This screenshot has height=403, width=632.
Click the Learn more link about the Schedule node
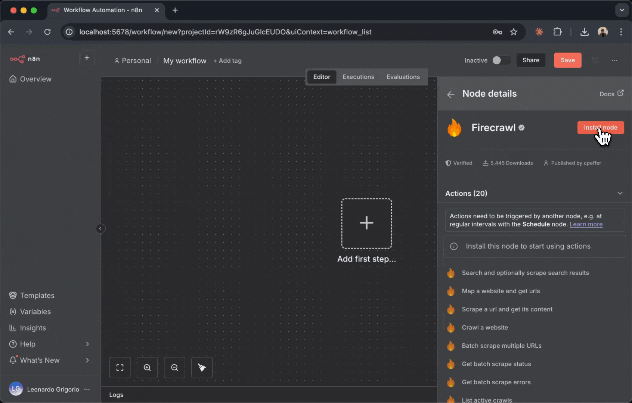586,224
